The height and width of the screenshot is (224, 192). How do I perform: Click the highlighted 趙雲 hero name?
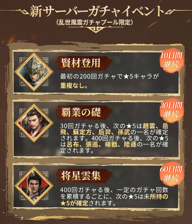pos(149,126)
